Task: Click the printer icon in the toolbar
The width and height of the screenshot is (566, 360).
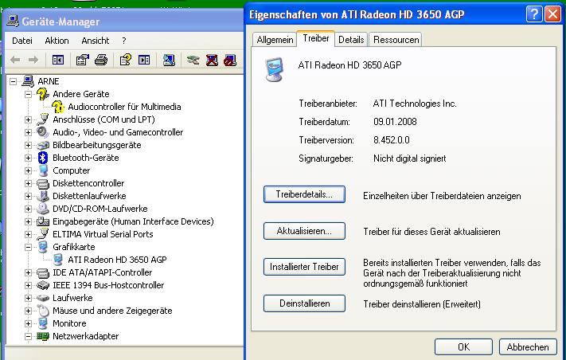Action: [x=101, y=60]
